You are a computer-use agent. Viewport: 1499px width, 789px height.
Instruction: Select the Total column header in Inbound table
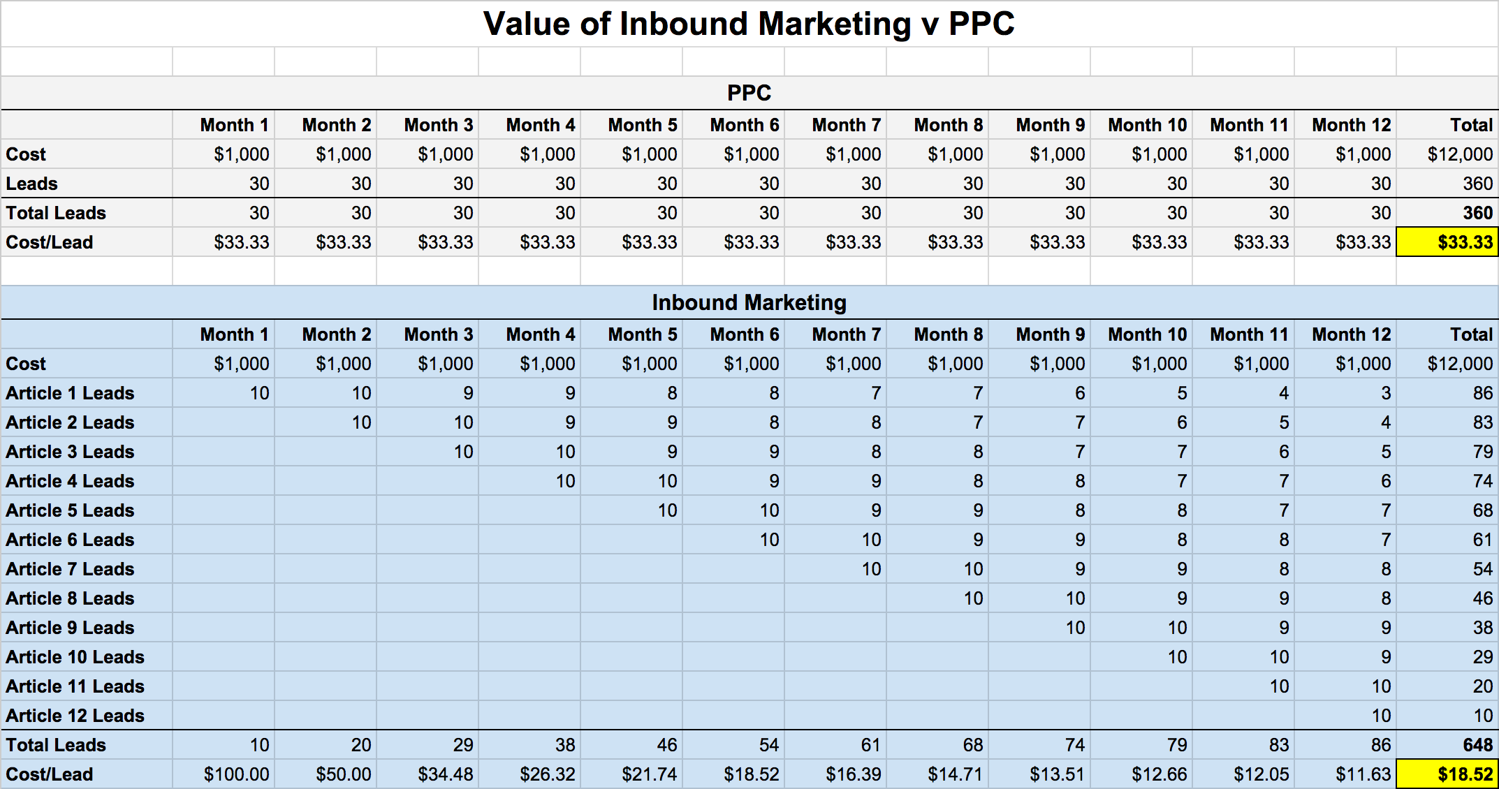(1471, 334)
